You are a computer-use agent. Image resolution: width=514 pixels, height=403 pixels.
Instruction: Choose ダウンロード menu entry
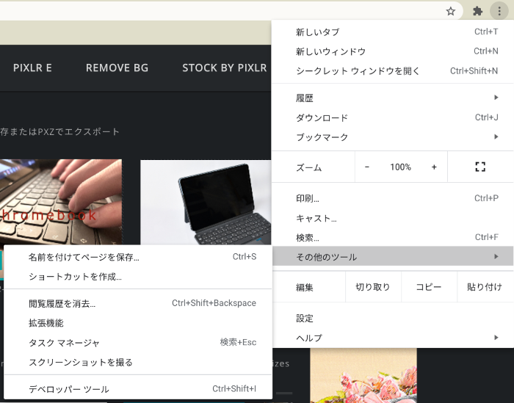(393, 117)
